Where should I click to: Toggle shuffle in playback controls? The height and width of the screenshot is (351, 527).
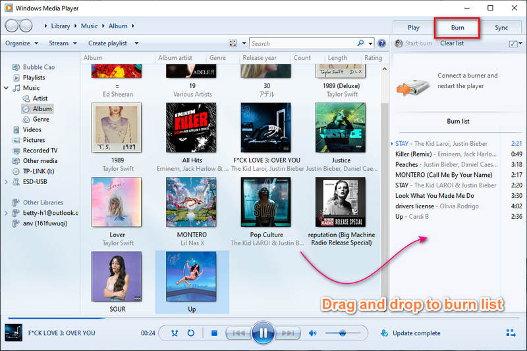(x=175, y=333)
